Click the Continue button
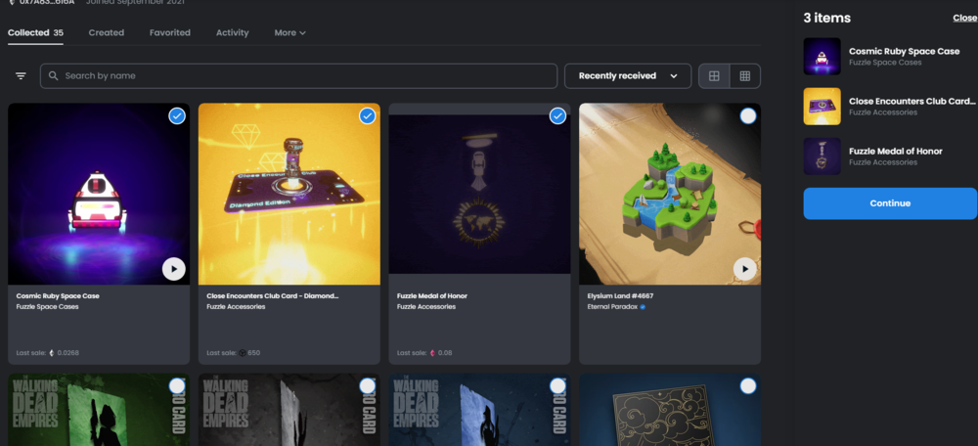The height and width of the screenshot is (446, 978). (x=890, y=203)
